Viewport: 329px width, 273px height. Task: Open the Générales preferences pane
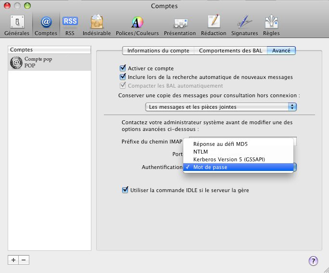[17, 25]
